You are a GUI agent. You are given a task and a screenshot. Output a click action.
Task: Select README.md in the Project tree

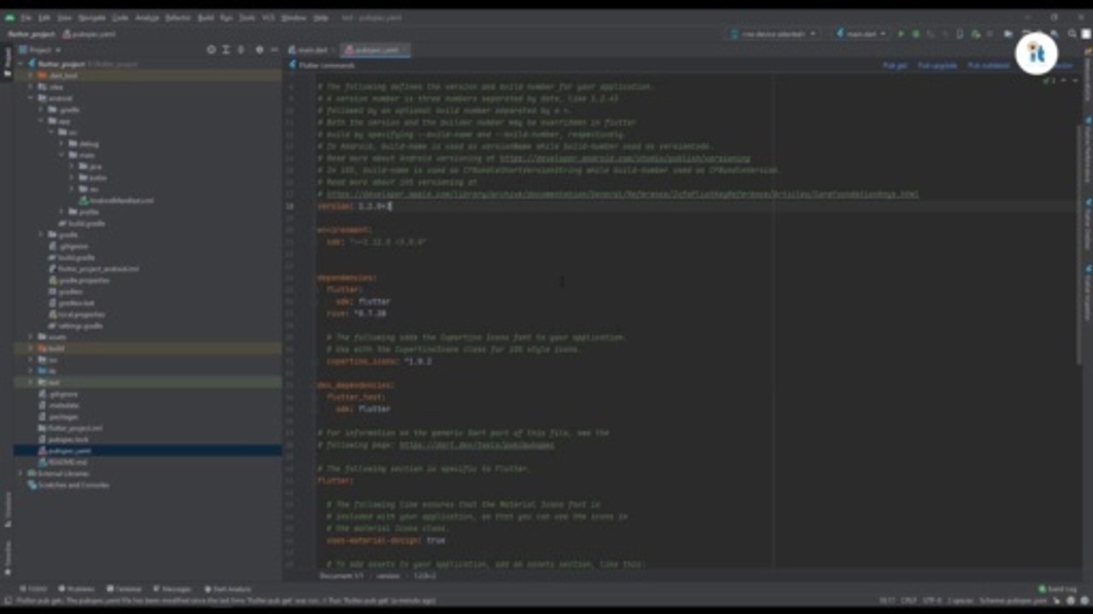click(62, 462)
